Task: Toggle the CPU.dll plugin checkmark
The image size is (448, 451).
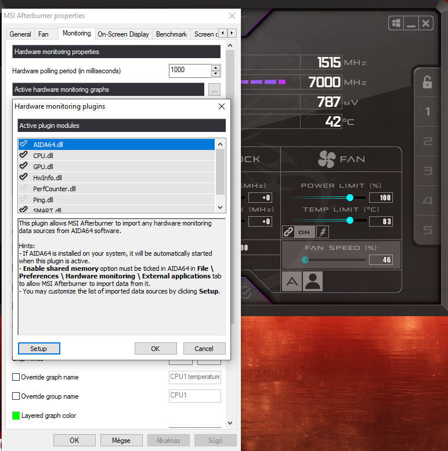Action: pyautogui.click(x=24, y=155)
